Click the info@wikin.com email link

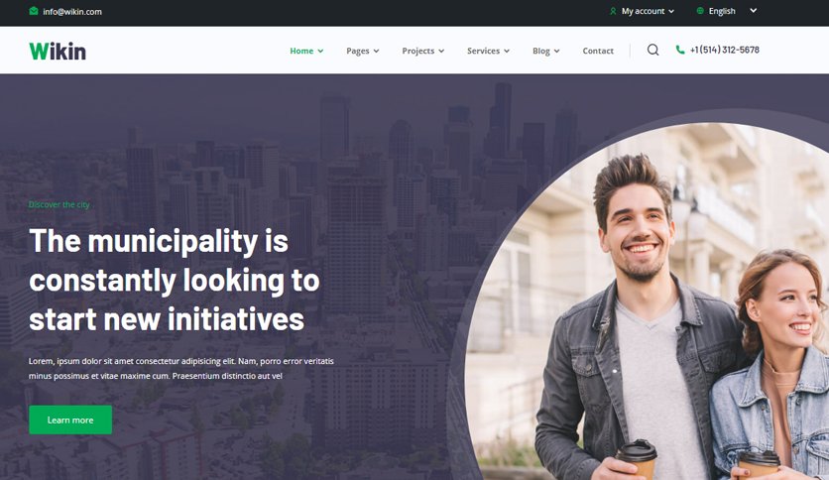[x=72, y=11]
